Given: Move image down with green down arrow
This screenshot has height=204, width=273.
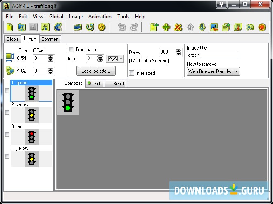Looking at the screenshot, I should (202, 27).
